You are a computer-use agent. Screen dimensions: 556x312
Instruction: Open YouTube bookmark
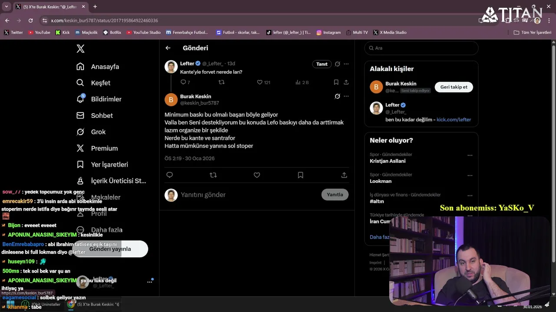[x=39, y=32]
